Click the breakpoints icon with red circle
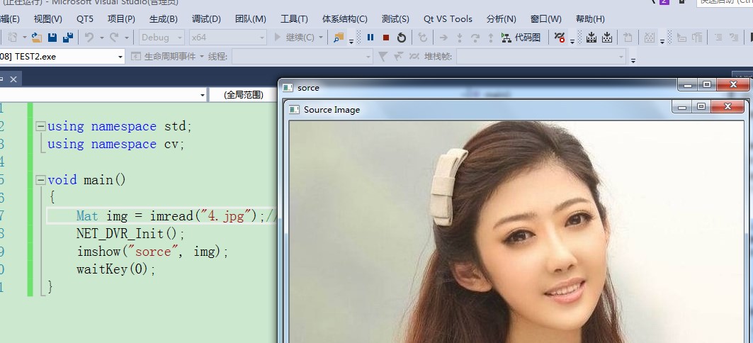This screenshot has height=343, width=753. 560,38
